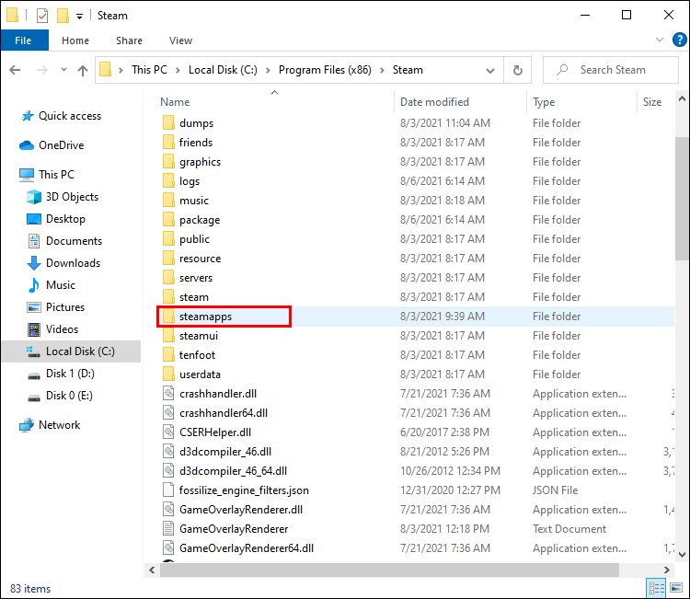This screenshot has width=690, height=599.
Task: Switch to the View ribbon tab
Action: click(x=180, y=40)
